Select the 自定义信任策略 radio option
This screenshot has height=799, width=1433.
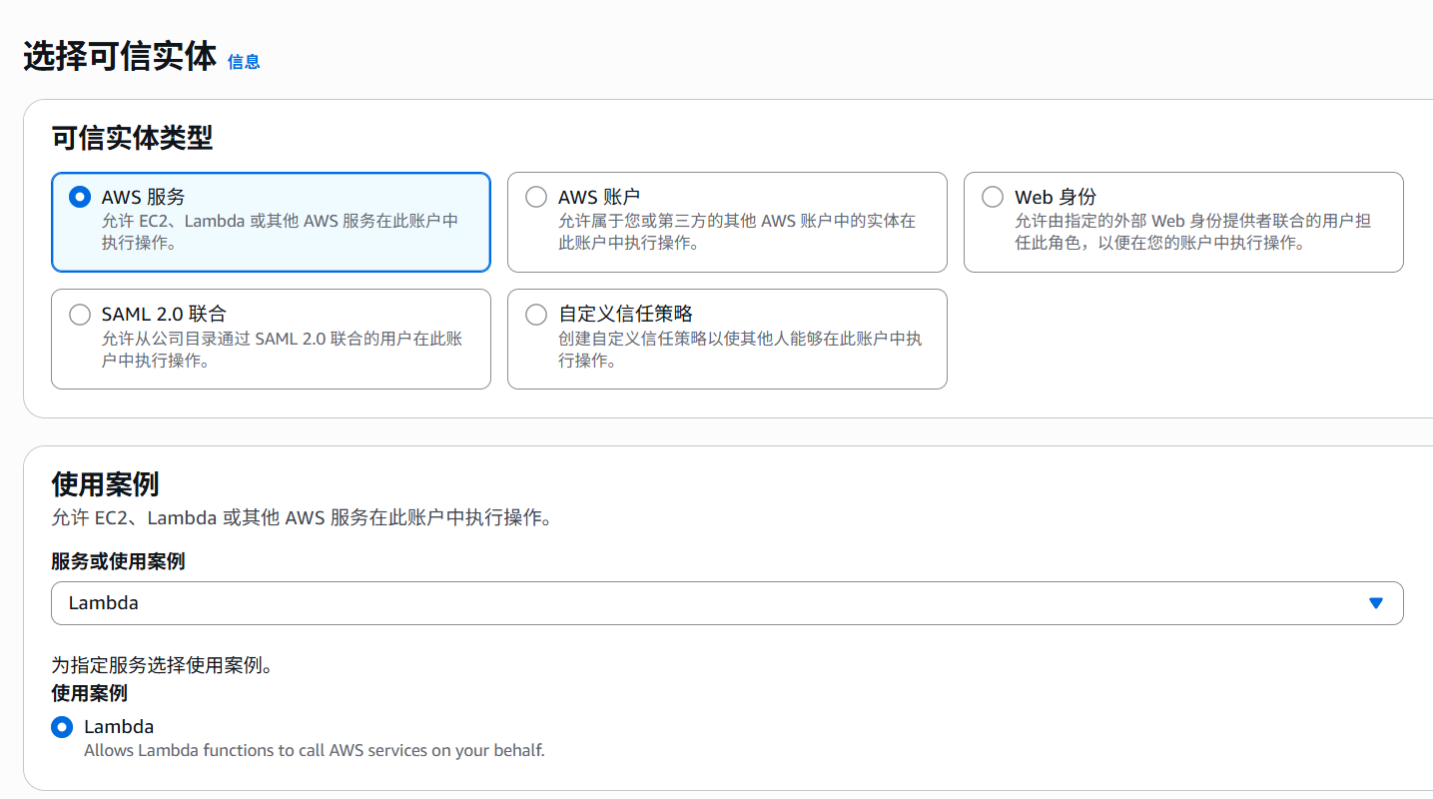pos(536,315)
